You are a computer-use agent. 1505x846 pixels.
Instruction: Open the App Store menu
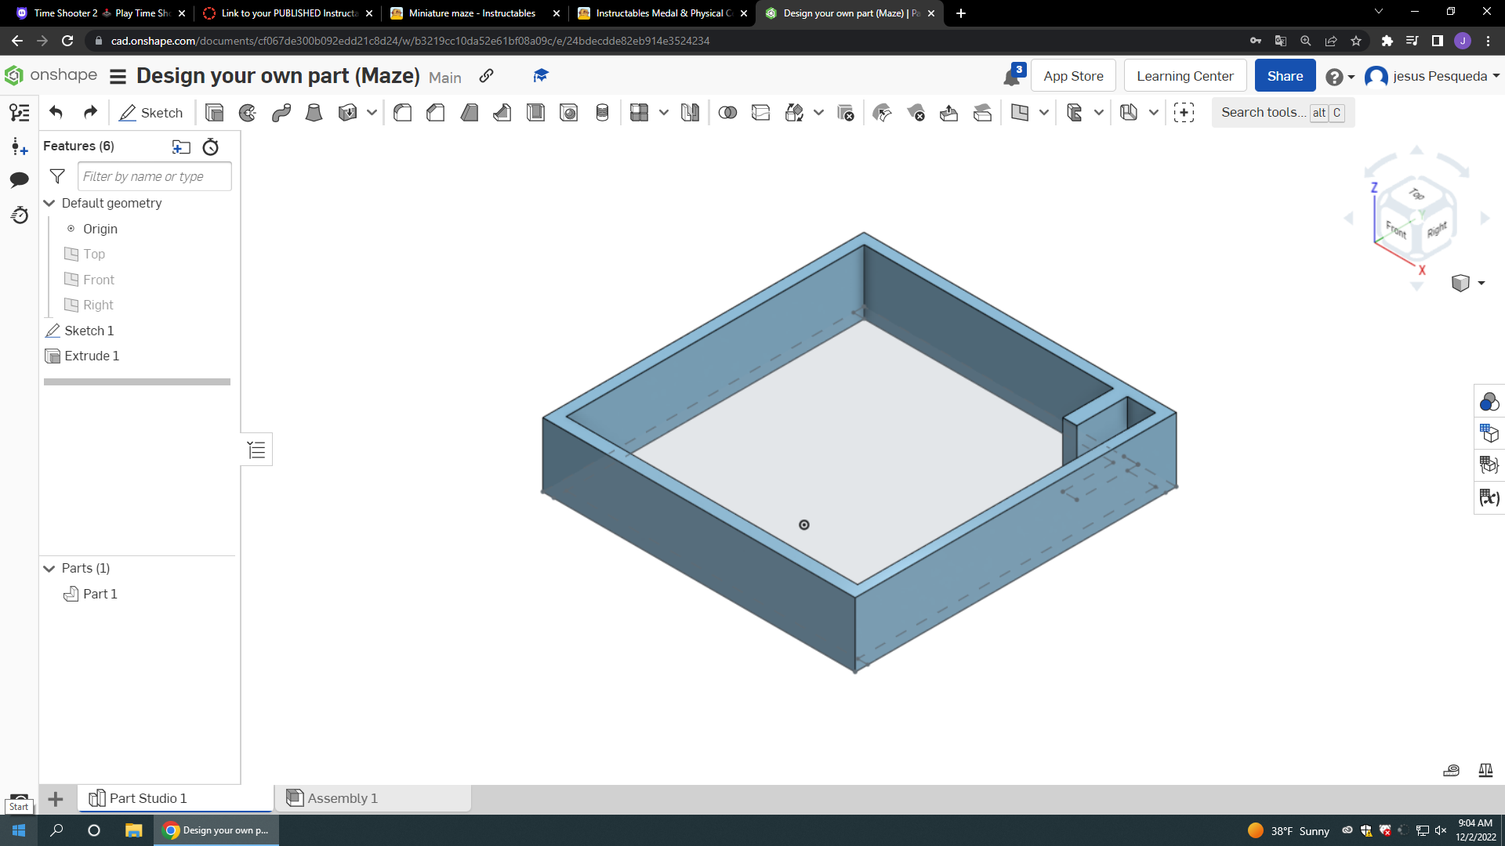click(1073, 75)
